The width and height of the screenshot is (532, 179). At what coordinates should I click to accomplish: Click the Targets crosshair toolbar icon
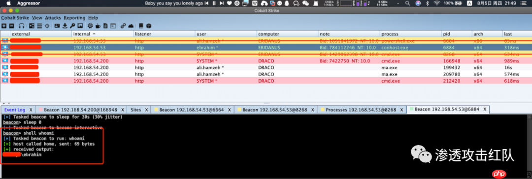click(x=47, y=26)
